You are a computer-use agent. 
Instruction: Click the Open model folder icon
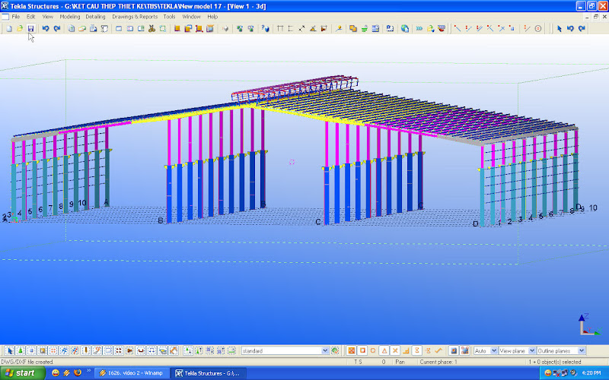pos(19,29)
